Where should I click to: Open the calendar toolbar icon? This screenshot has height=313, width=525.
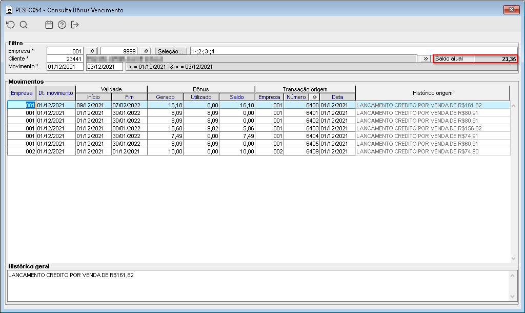point(49,25)
